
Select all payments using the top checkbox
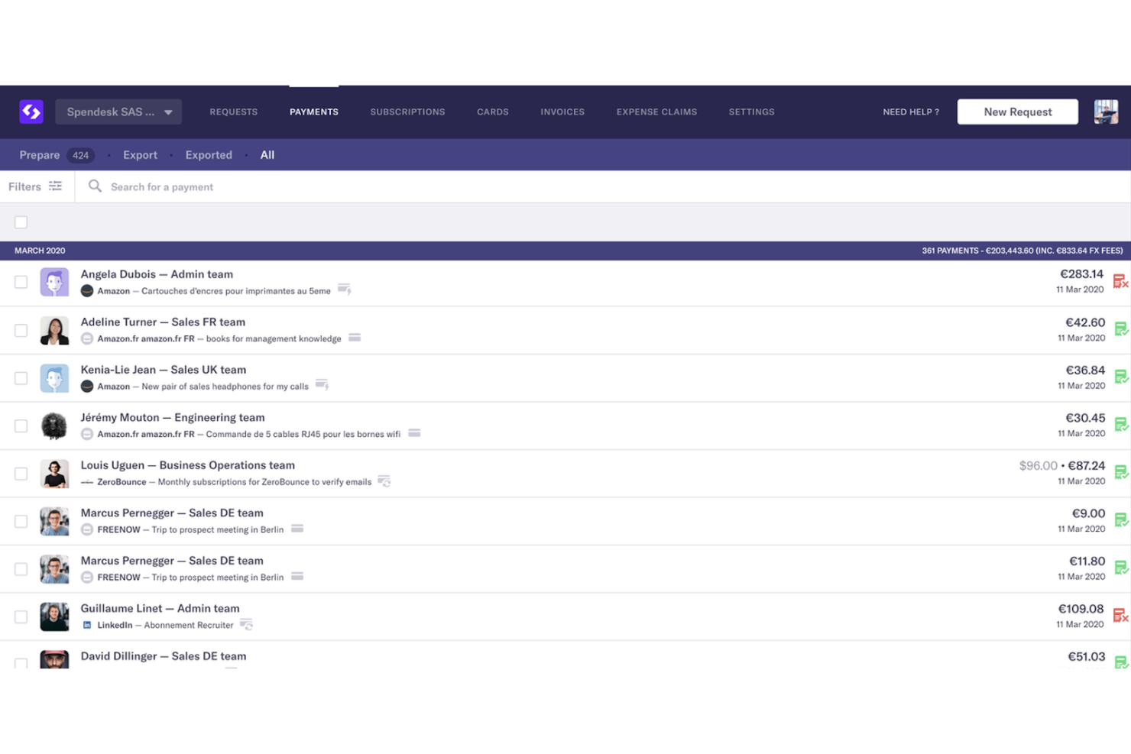pyautogui.click(x=21, y=222)
